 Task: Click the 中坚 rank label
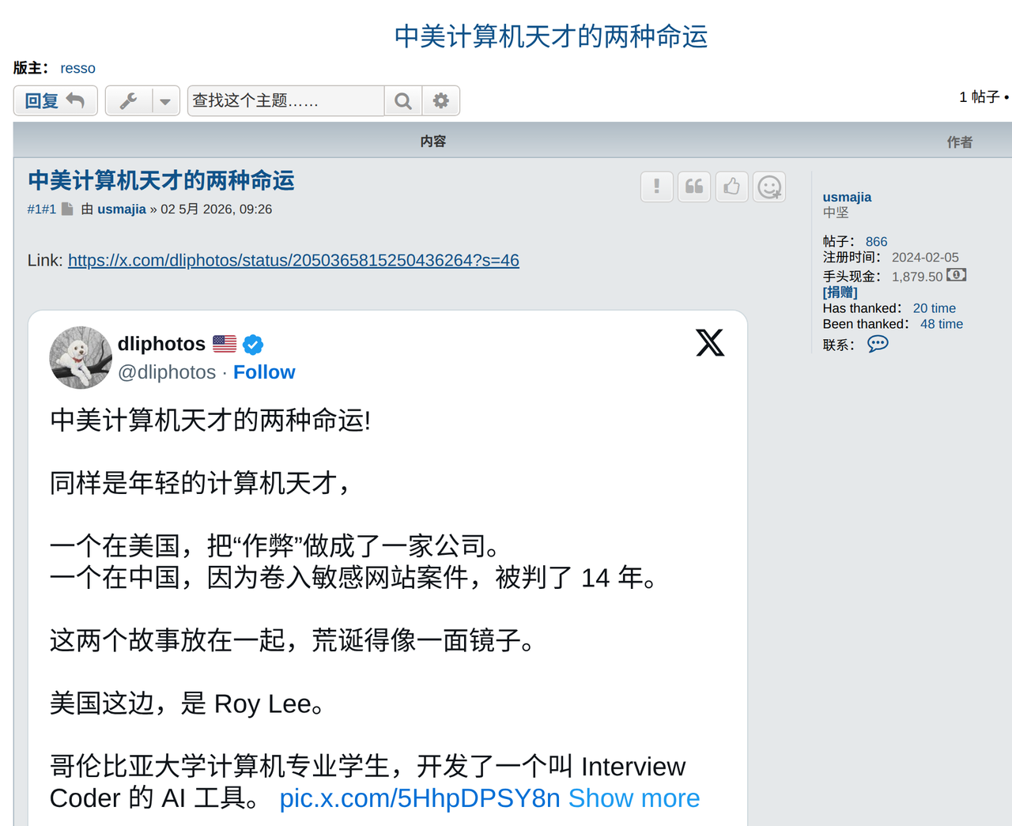(x=836, y=213)
